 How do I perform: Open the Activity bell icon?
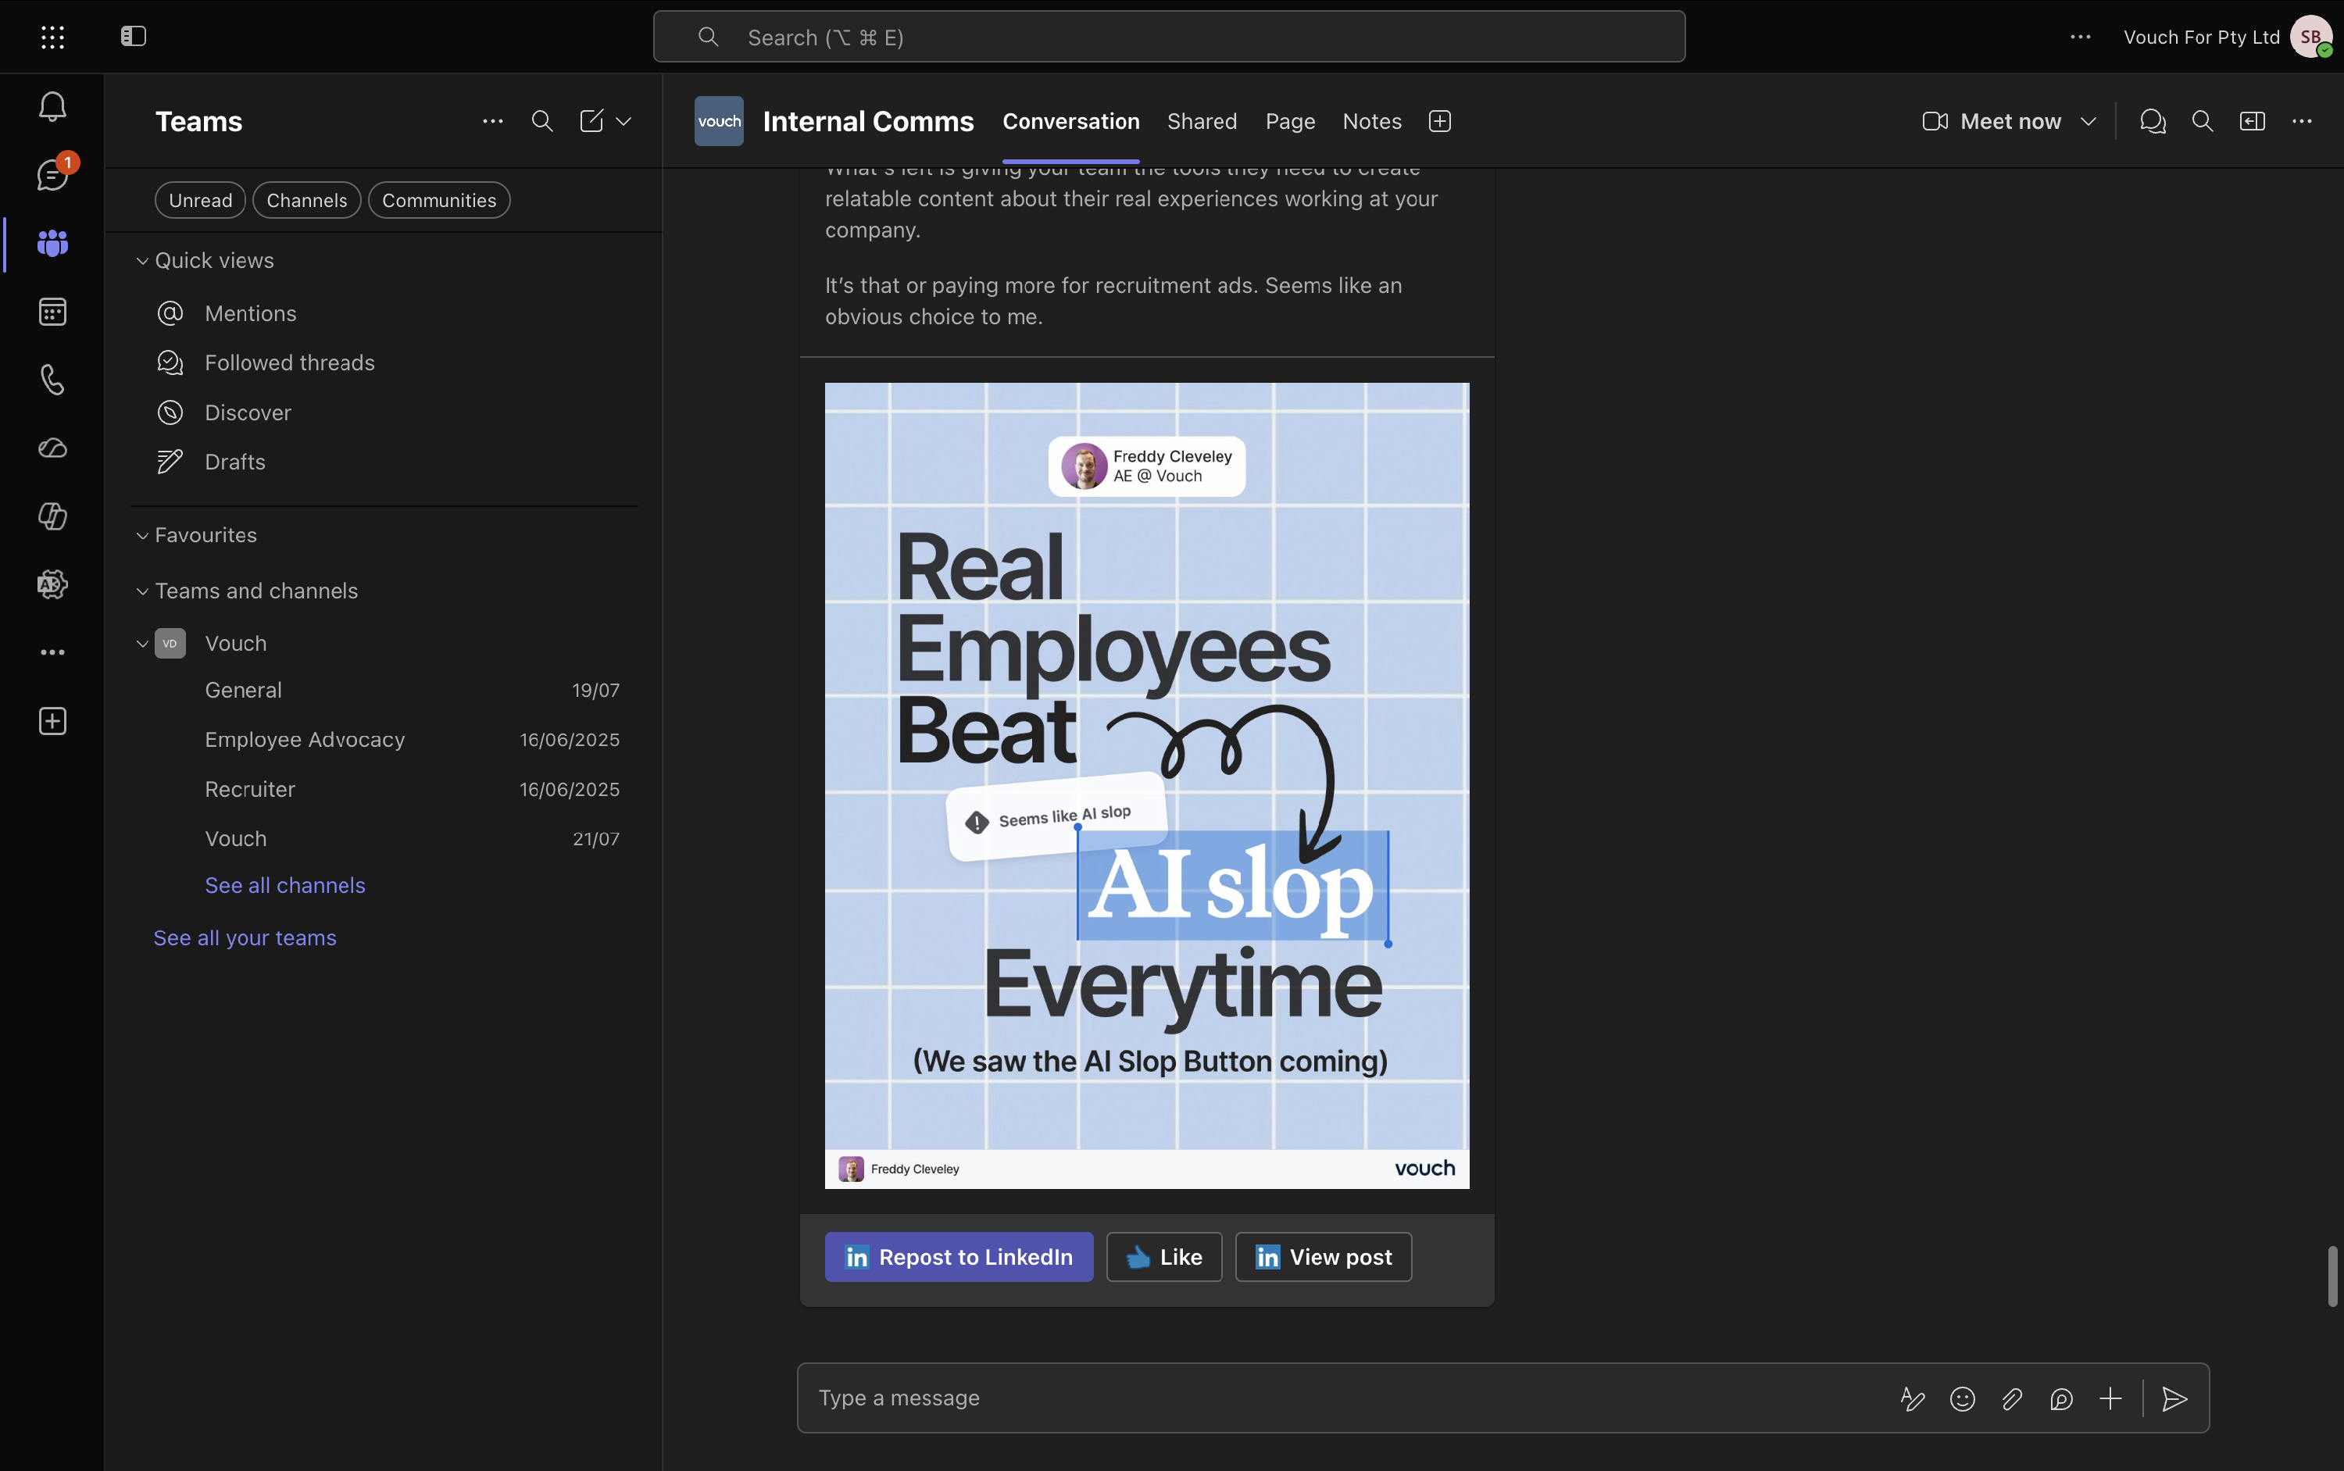coord(52,106)
